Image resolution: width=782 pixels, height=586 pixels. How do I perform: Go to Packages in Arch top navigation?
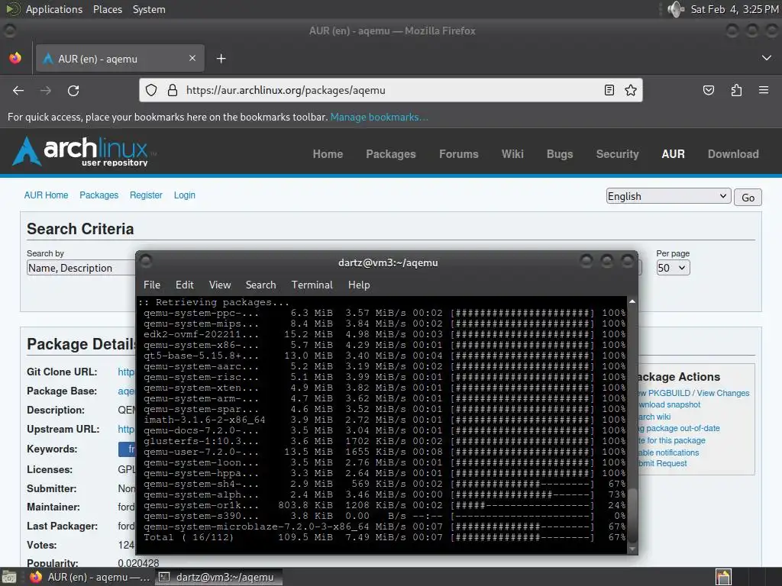coord(390,154)
